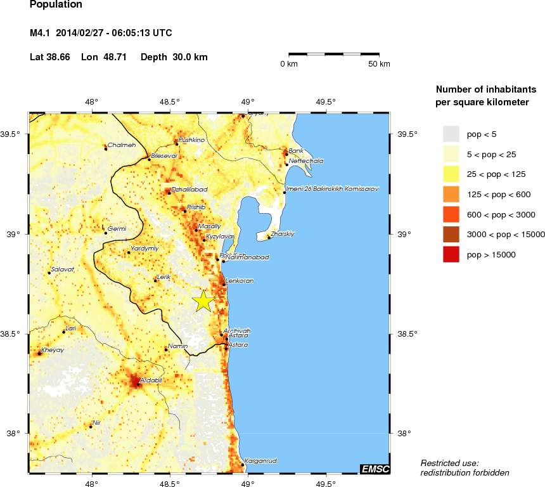Screen dimensions: 545x487
Task: Select the Germi town marker
Action: (x=105, y=233)
